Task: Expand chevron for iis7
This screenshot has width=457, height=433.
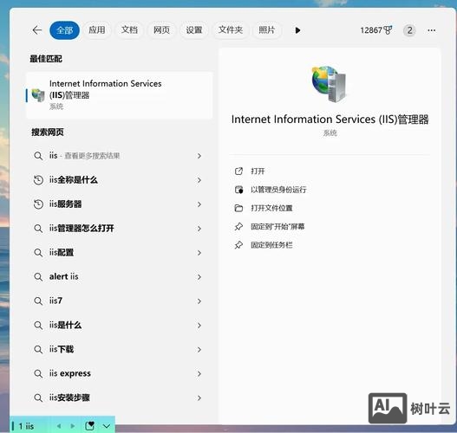Action: [199, 301]
